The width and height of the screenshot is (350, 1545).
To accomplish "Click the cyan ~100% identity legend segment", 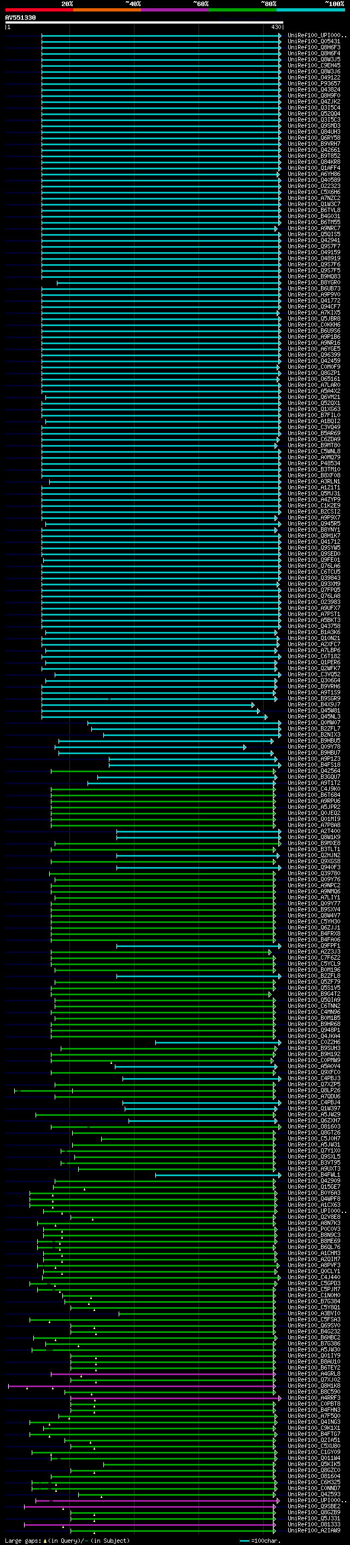I will (x=311, y=10).
